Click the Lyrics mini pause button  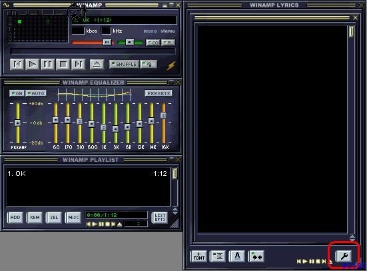pyautogui.click(x=312, y=262)
